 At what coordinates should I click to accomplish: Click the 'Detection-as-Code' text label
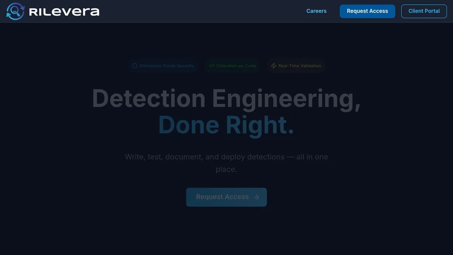click(236, 65)
